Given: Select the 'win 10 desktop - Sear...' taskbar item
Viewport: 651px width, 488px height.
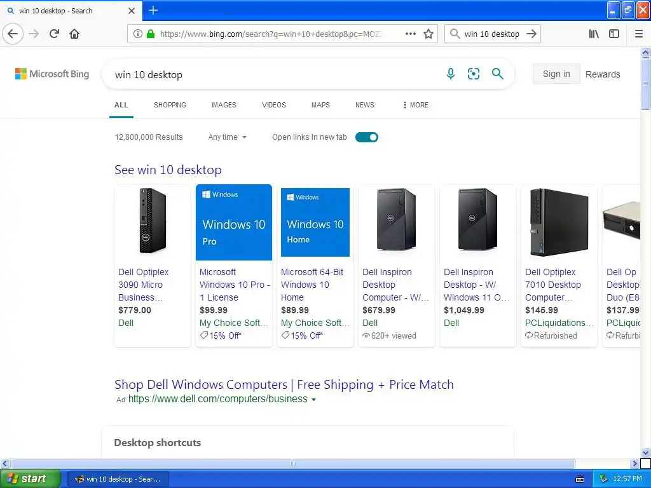Looking at the screenshot, I should (118, 479).
